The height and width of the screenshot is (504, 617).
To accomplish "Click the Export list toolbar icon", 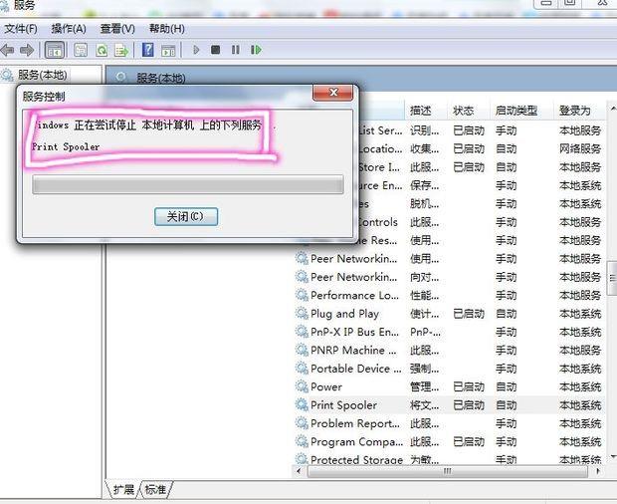I will click(121, 50).
